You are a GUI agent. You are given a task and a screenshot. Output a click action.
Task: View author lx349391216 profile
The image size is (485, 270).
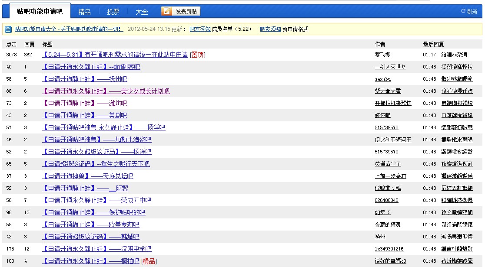[x=389, y=249]
